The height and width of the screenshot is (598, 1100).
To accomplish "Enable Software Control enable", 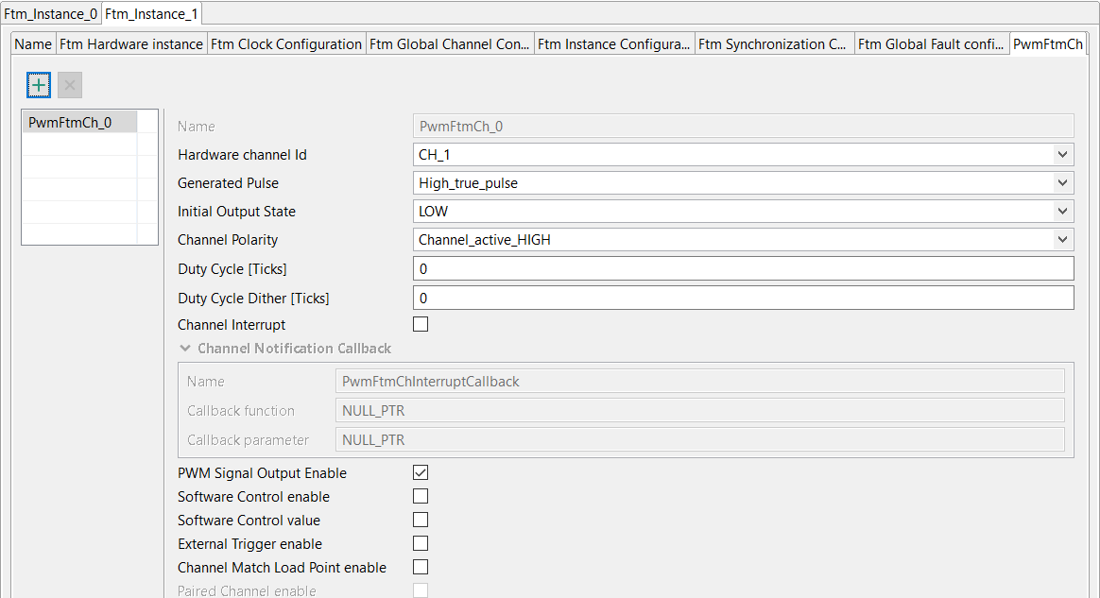I will [x=420, y=495].
